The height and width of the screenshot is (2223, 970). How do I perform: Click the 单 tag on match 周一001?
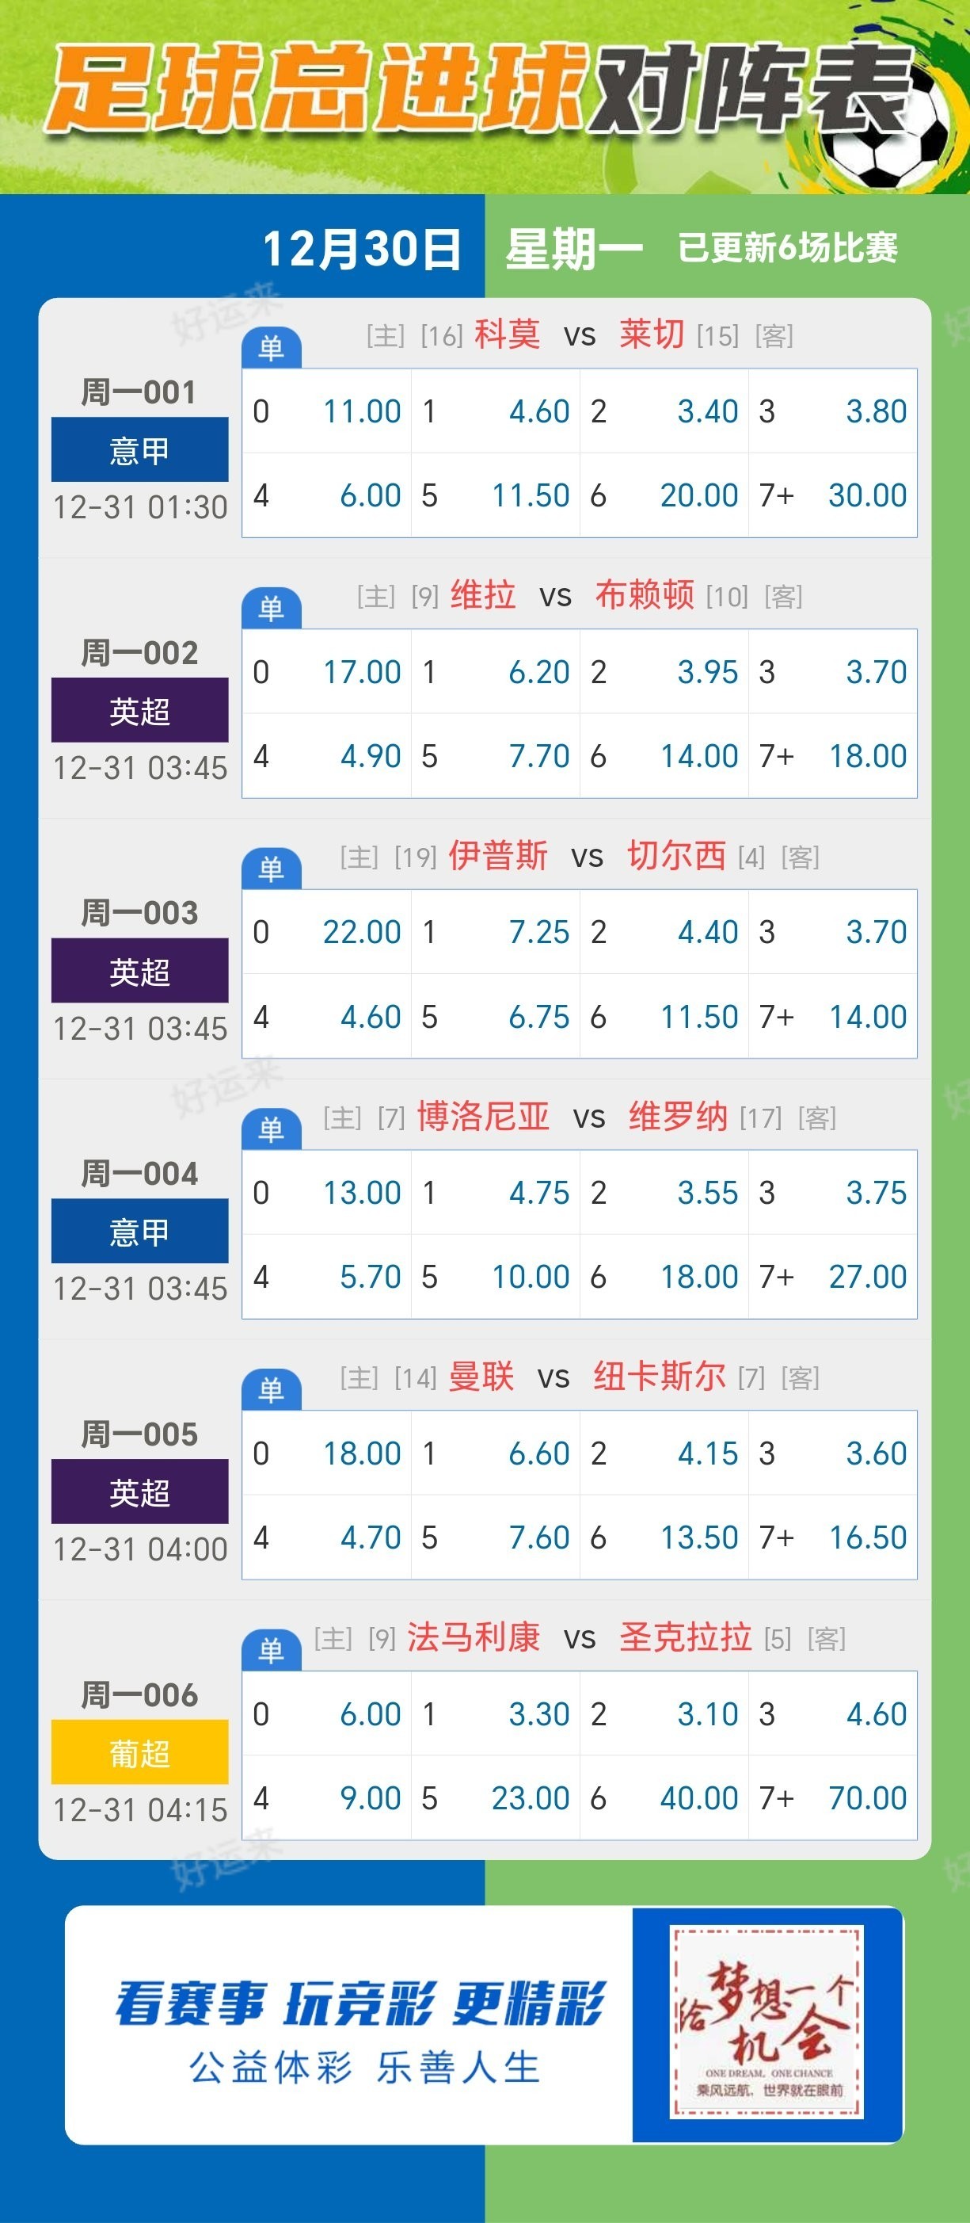pos(271,348)
